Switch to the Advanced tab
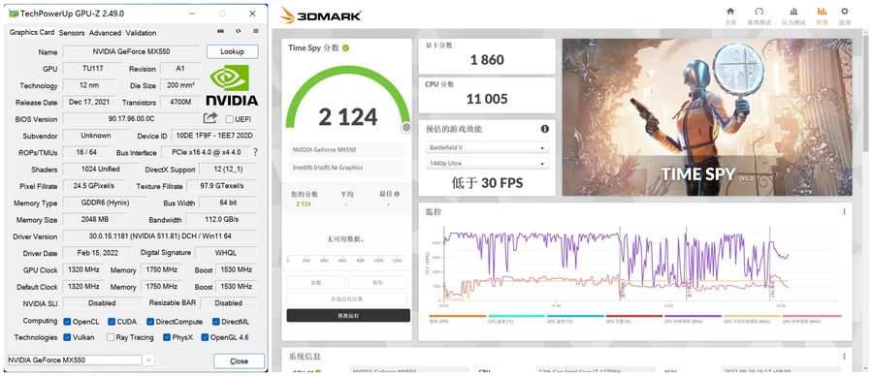Image resolution: width=873 pixels, height=376 pixels. tap(105, 33)
